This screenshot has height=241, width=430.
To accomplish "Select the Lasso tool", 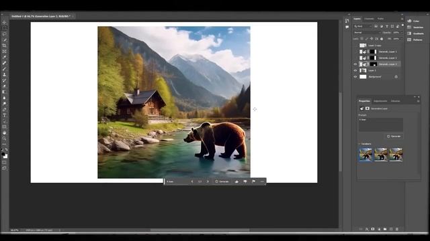I will pos(4,34).
